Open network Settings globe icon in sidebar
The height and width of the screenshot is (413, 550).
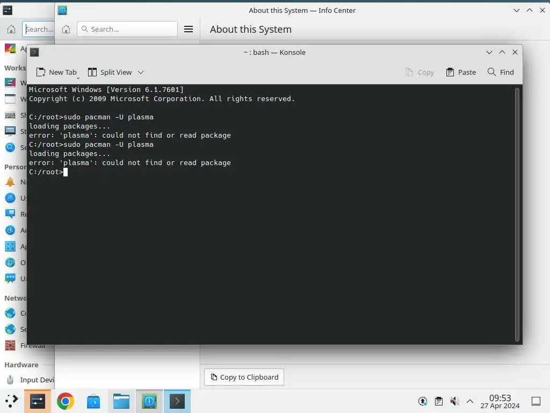tap(10, 329)
